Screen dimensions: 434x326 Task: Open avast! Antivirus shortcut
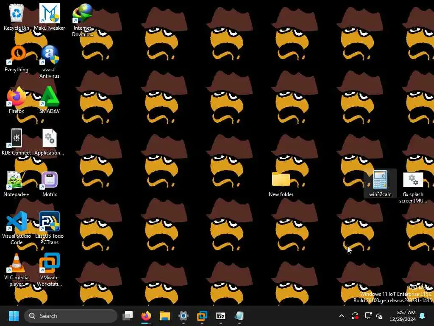[x=49, y=62]
